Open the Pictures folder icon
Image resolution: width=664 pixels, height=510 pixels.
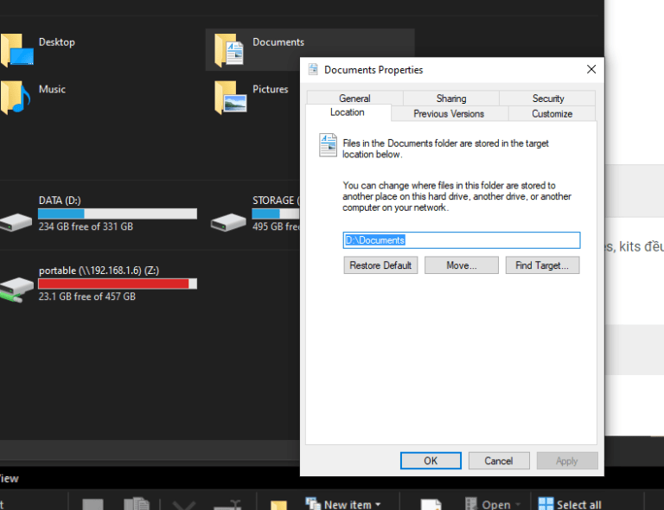tap(230, 97)
